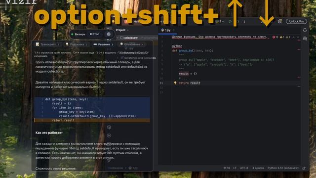Click the weak warnings count indicator

[288, 37]
